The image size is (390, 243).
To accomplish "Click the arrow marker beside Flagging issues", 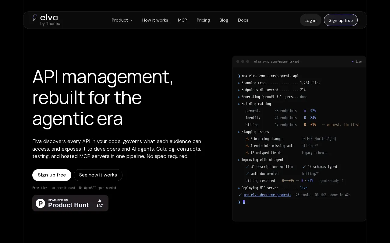I will pyautogui.click(x=239, y=132).
